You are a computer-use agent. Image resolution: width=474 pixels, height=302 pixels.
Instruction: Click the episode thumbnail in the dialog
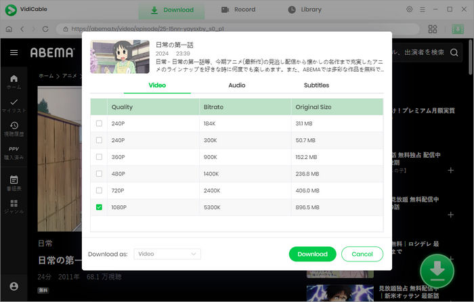(120, 57)
